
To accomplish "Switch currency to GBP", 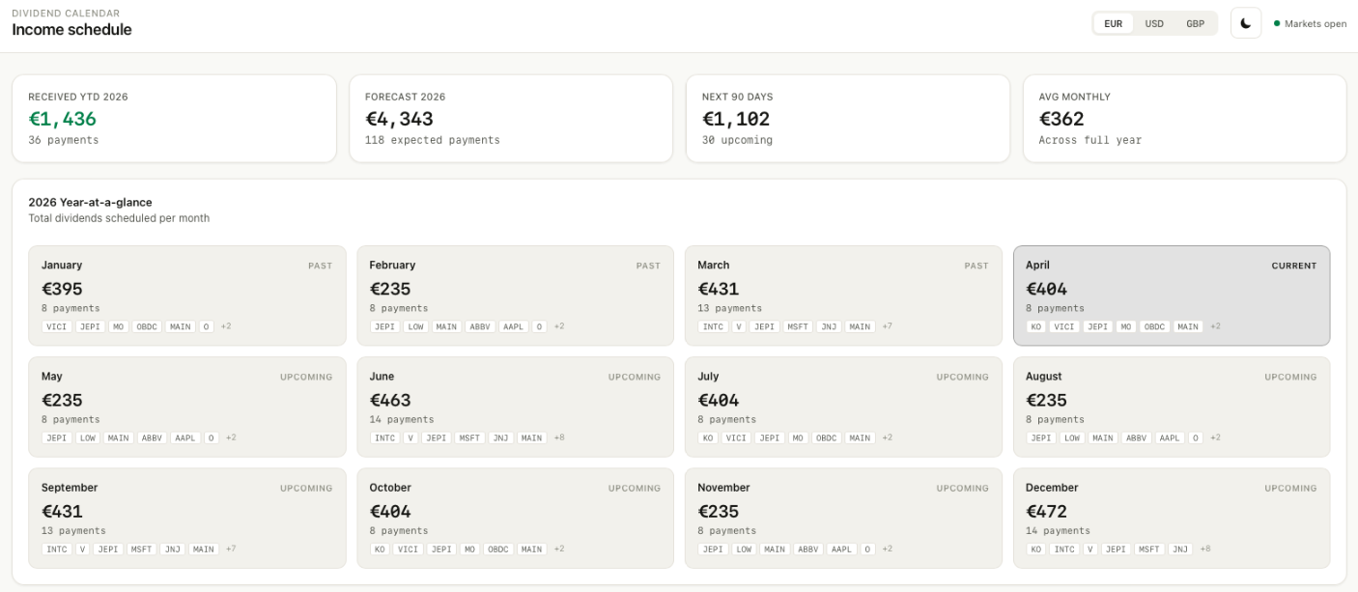I will [x=1195, y=23].
